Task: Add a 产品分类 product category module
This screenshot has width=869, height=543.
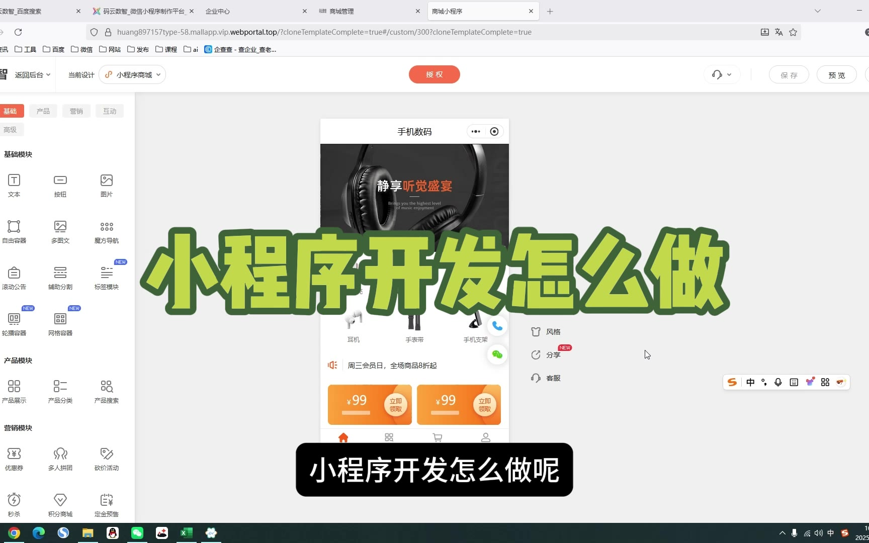Action: pyautogui.click(x=60, y=391)
